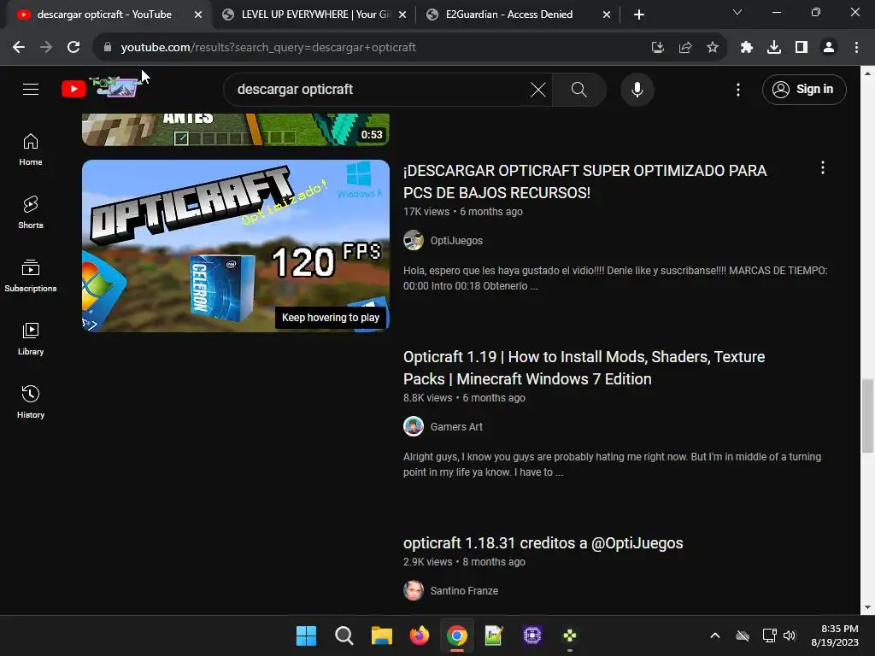Click the Sign in button
Screen dimensions: 875x656
(x=803, y=89)
